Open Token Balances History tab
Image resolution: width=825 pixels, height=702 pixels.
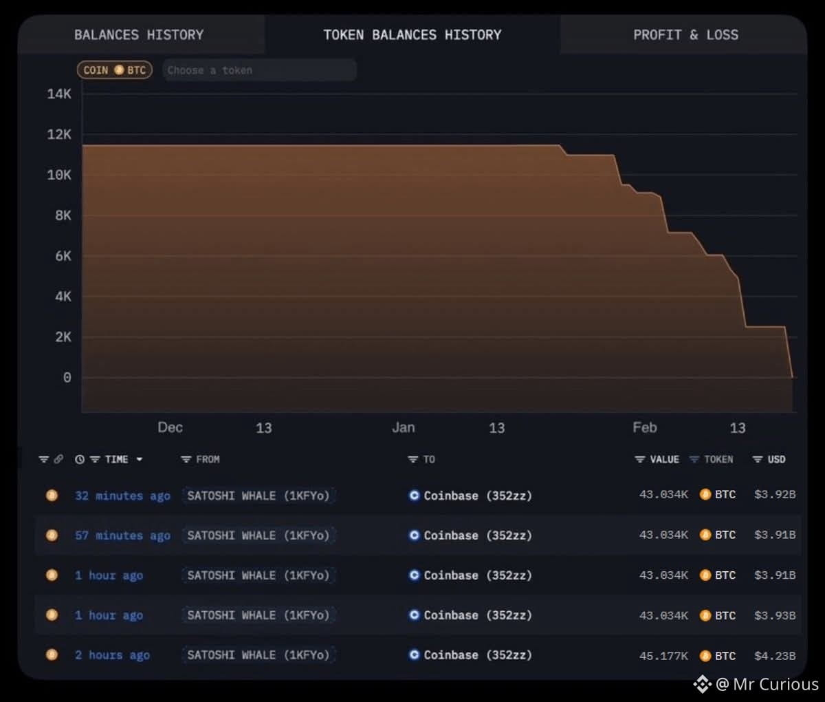[x=412, y=34]
